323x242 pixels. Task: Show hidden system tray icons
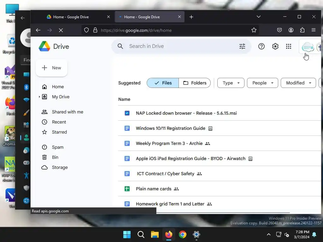point(269,234)
